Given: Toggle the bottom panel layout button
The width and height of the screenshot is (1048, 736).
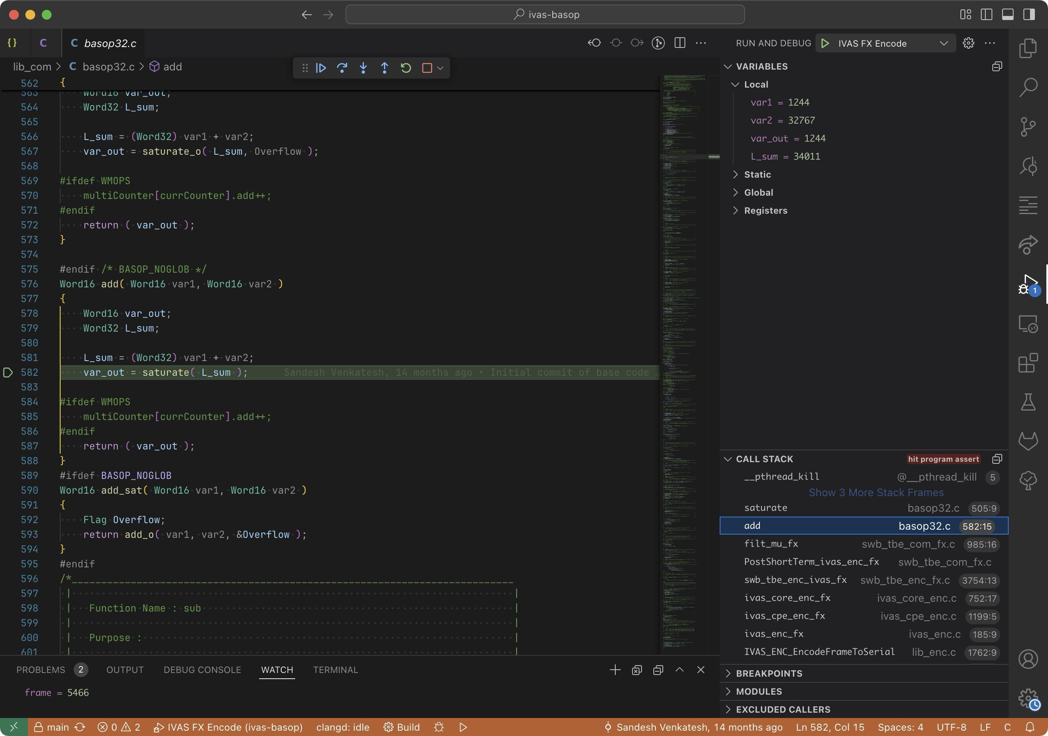Looking at the screenshot, I should tap(1007, 15).
